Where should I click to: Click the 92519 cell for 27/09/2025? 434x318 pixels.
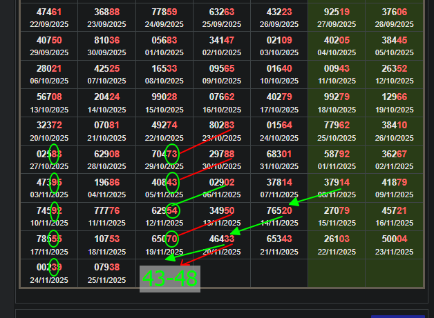pyautogui.click(x=337, y=18)
